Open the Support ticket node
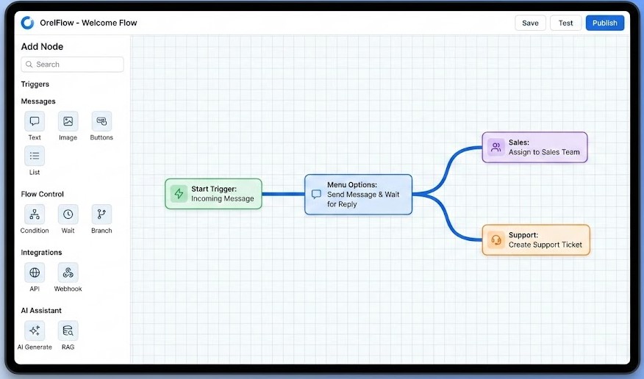 point(536,240)
